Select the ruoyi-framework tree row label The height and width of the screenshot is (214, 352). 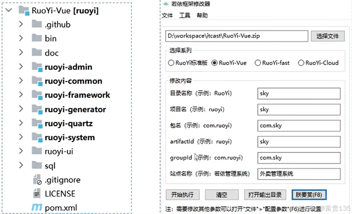click(78, 95)
